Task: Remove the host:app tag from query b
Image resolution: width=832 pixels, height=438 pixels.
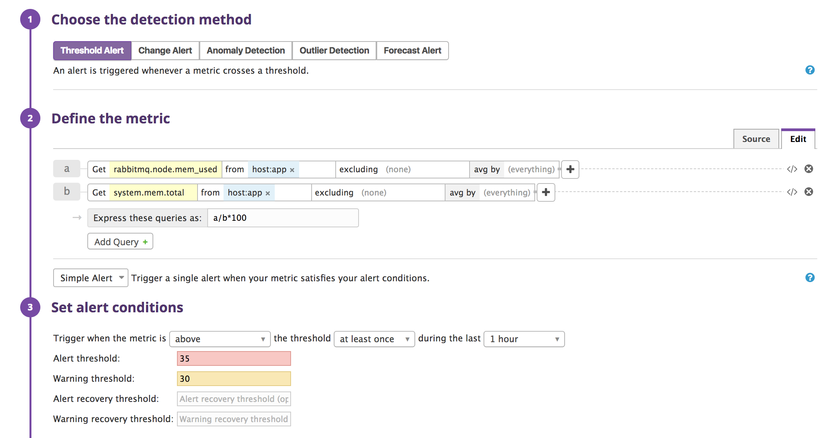Action: tap(267, 192)
